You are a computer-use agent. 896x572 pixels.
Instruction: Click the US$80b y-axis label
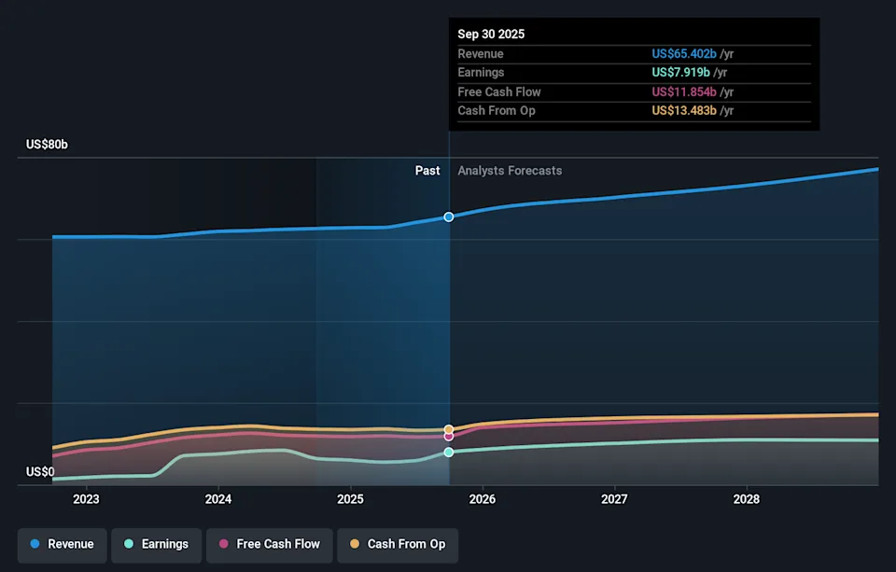47,145
